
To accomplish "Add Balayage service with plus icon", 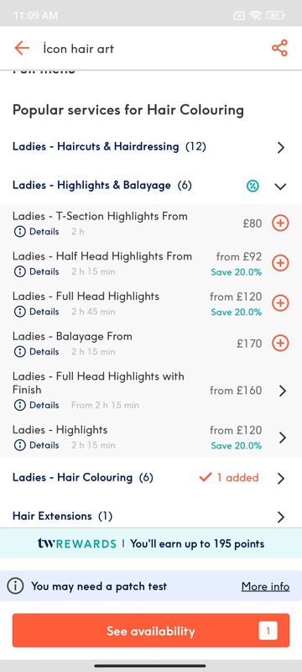I will (x=281, y=344).
